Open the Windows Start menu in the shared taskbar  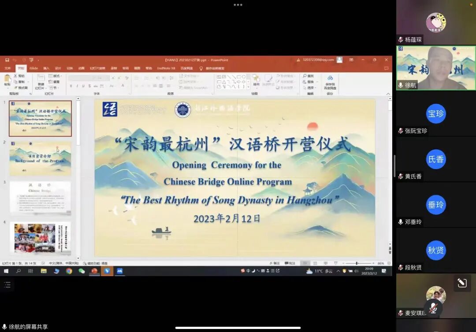point(6,271)
